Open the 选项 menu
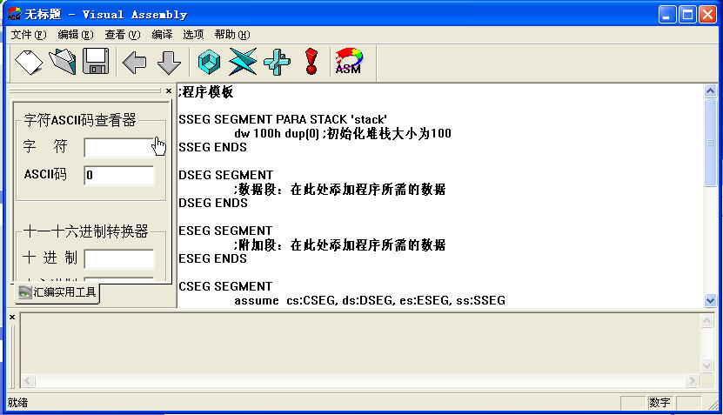The image size is (723, 415). pyautogui.click(x=193, y=35)
